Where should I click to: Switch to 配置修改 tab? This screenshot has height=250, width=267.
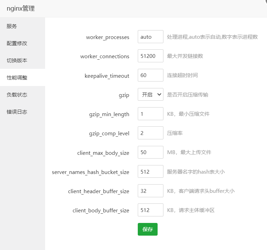(x=23, y=43)
